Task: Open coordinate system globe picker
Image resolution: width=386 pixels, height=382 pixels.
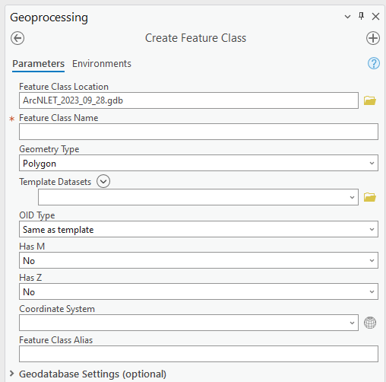Action: tap(370, 323)
